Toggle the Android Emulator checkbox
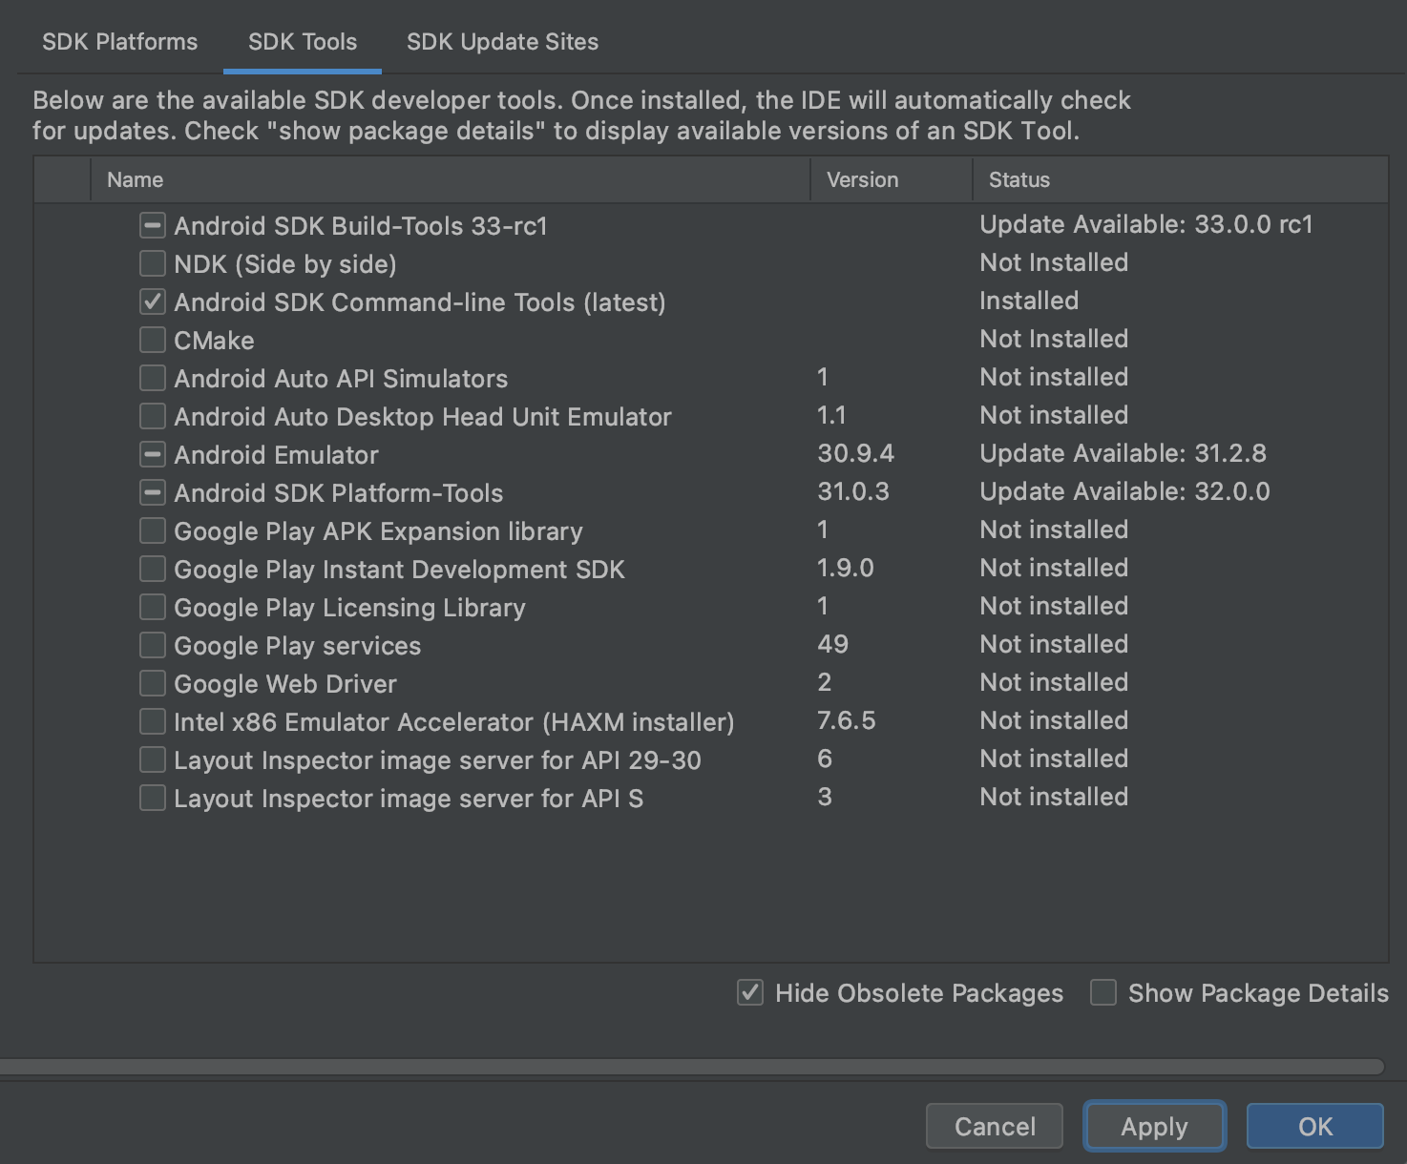The image size is (1407, 1164). pyautogui.click(x=153, y=455)
